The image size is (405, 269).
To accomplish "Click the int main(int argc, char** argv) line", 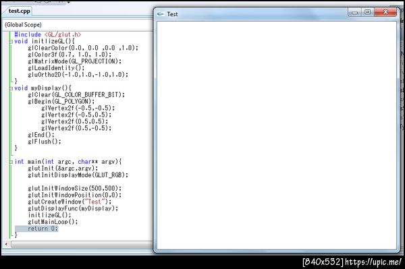I will pyautogui.click(x=68, y=162).
